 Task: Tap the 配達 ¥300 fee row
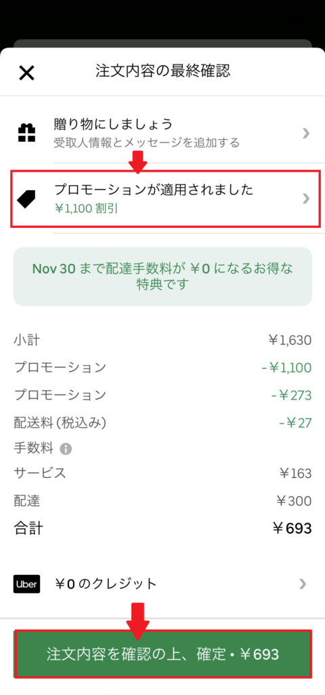click(162, 502)
